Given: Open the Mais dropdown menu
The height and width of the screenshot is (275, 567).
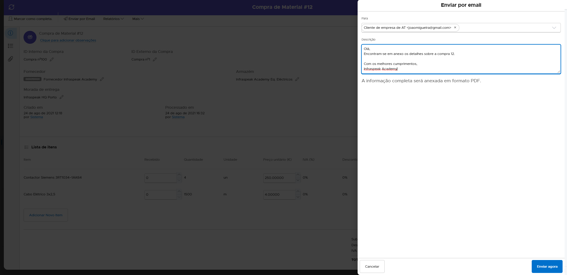Looking at the screenshot, I should coord(138,19).
